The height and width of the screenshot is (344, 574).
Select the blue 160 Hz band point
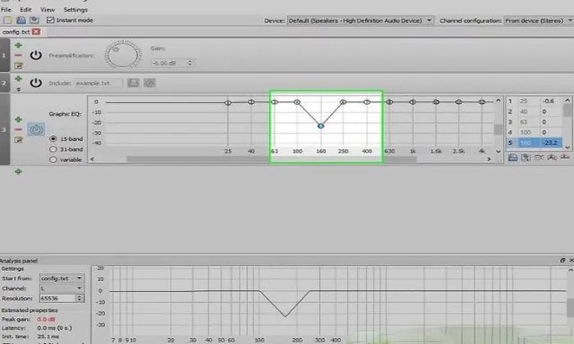click(321, 126)
